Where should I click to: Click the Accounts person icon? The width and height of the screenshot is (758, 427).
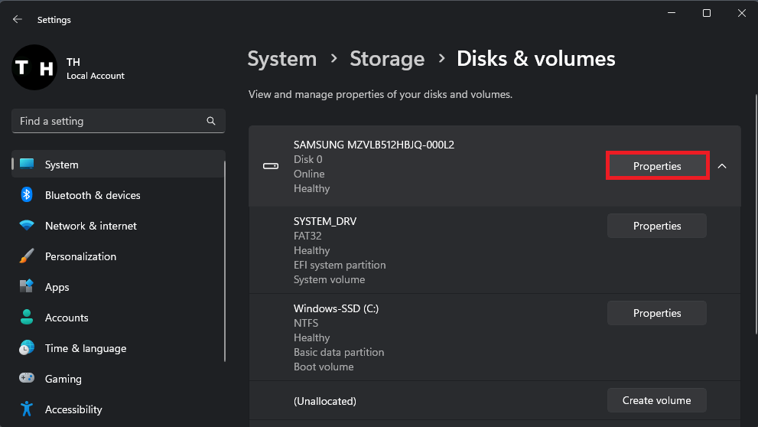click(28, 318)
